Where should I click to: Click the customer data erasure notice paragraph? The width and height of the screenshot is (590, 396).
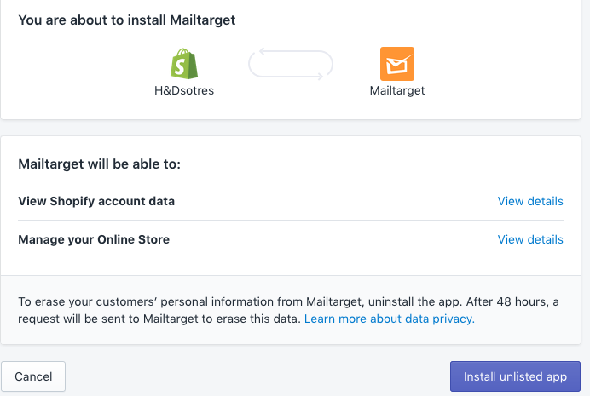point(288,310)
